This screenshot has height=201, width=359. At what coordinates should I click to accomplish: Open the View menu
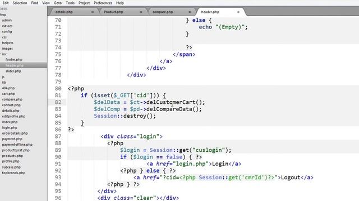point(46,3)
